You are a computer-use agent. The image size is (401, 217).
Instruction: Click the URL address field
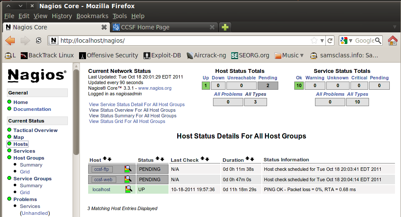point(184,41)
